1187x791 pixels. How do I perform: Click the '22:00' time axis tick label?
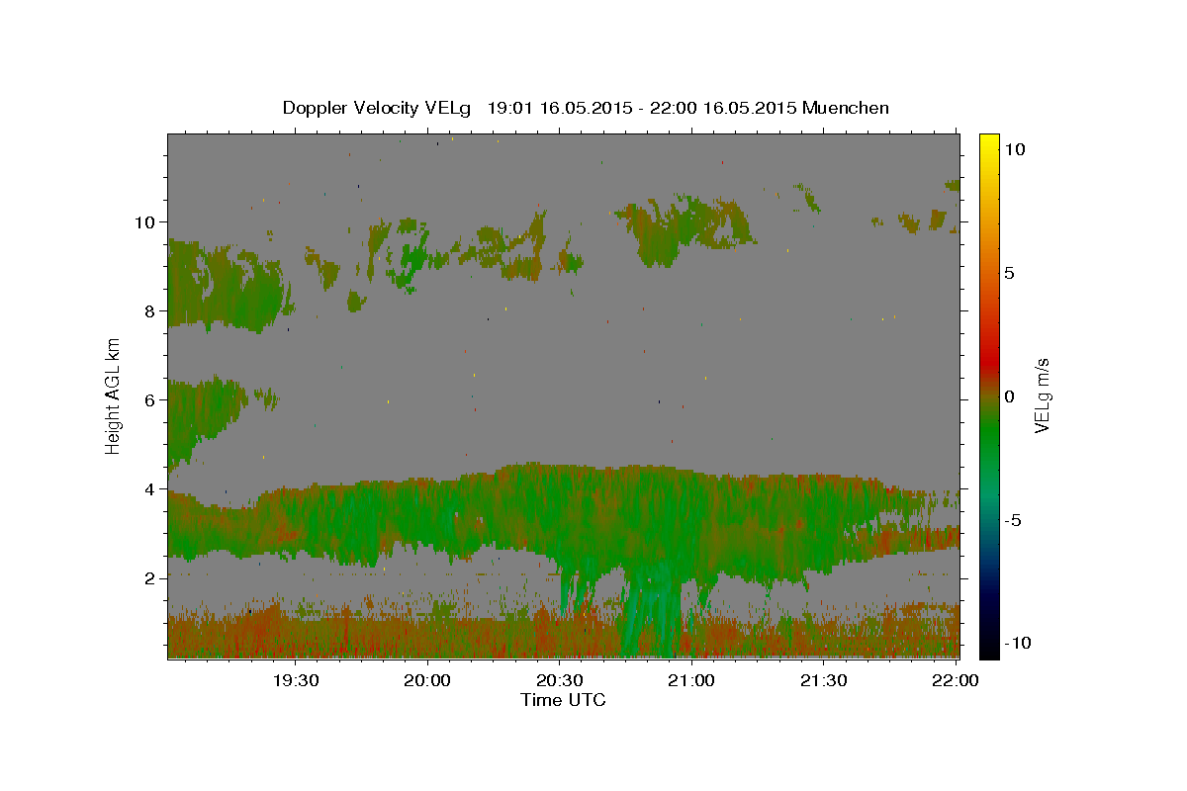tap(956, 680)
